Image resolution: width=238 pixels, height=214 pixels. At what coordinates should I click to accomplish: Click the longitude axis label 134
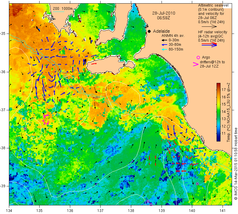(9, 211)
